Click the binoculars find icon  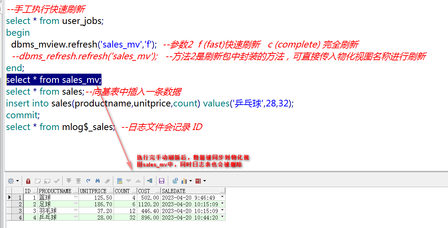[98, 181]
